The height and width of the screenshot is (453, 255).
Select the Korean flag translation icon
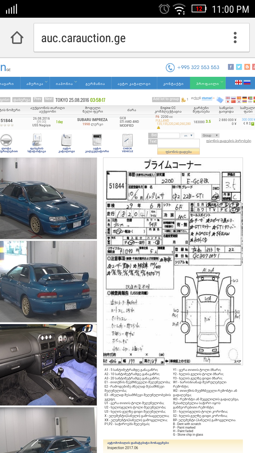[239, 102]
